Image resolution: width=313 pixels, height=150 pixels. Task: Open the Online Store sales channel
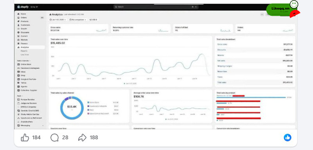26,64
